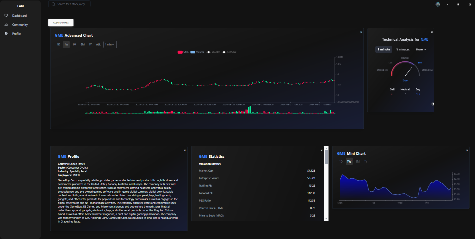
Task: Click the Sector: Consumer Cyclical line
Action: point(73,168)
